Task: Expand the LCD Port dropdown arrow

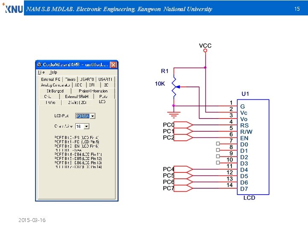Action: point(93,116)
